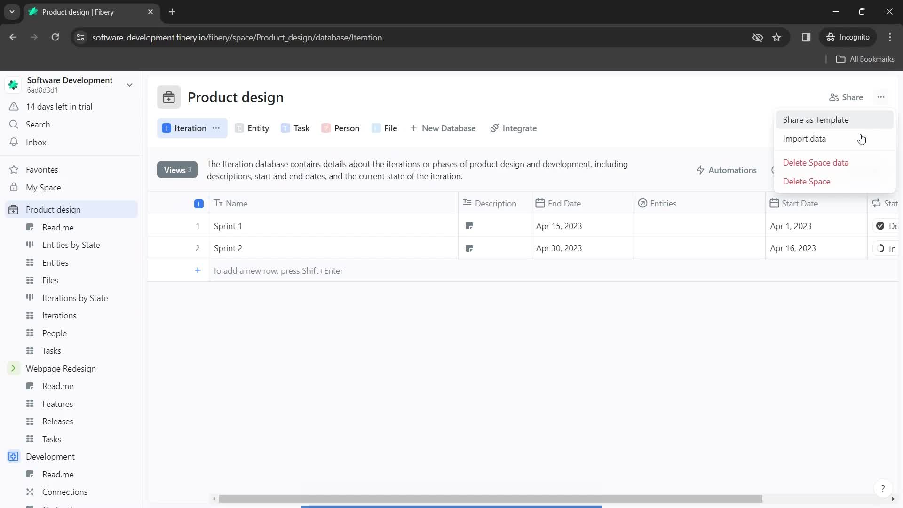
Task: Click the Sprint 1 Done state check icon
Action: click(x=880, y=226)
